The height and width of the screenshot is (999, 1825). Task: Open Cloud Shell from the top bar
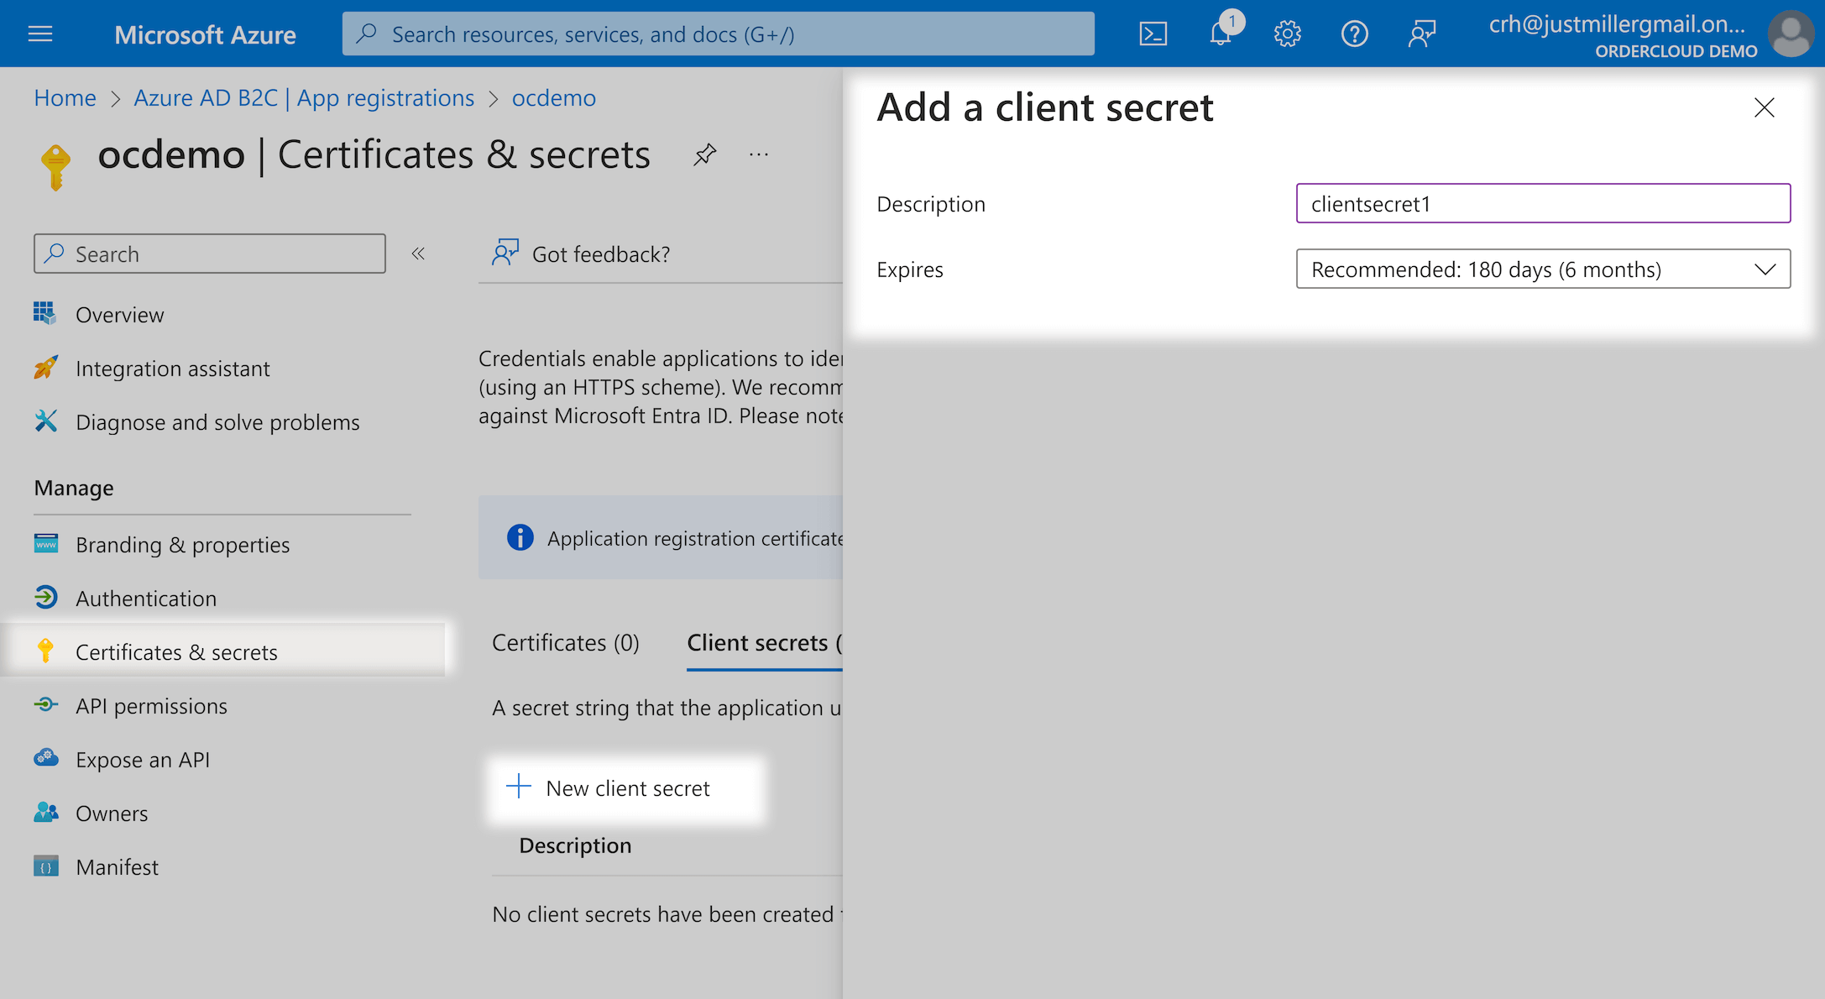pos(1153,34)
